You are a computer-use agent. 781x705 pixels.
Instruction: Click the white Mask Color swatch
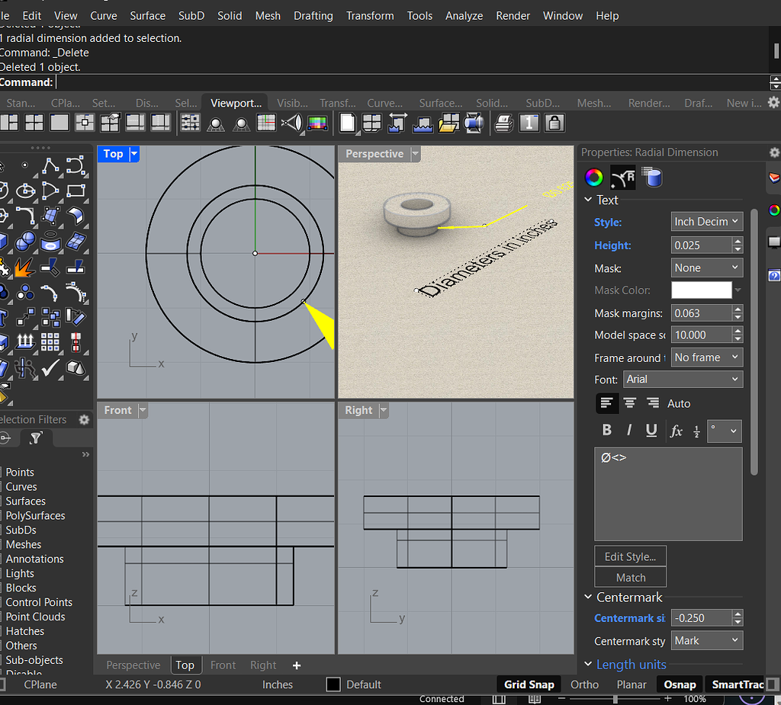pos(701,290)
